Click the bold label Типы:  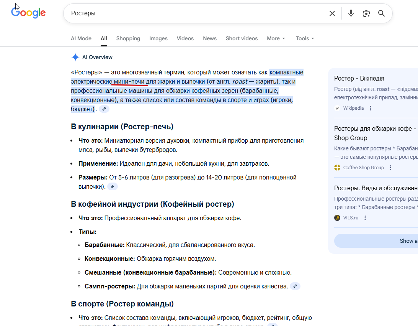(87, 232)
